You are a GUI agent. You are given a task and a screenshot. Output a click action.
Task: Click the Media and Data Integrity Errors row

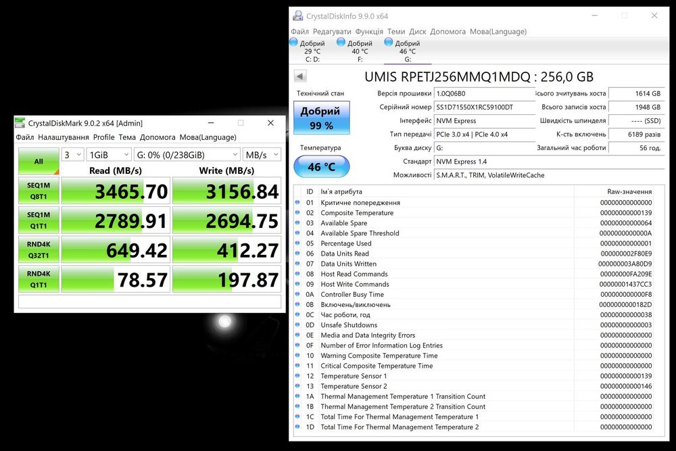[x=475, y=335]
